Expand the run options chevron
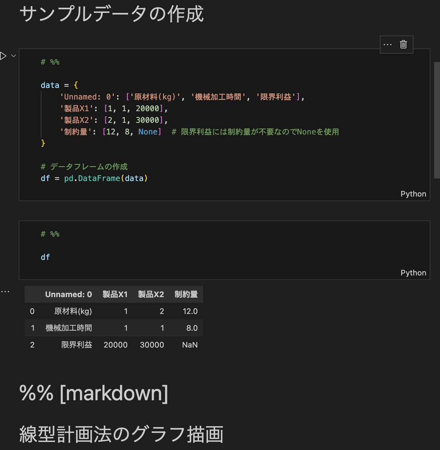 pos(13,55)
